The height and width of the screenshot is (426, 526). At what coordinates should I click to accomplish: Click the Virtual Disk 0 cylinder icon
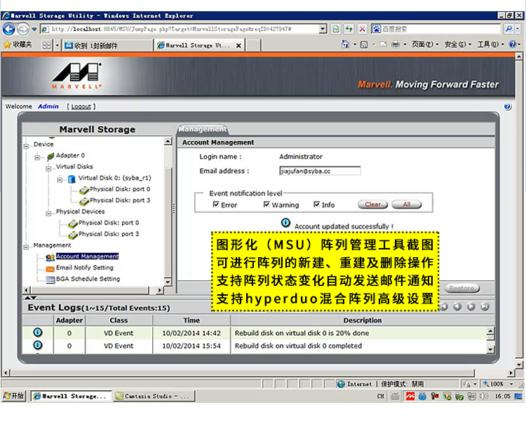point(72,179)
